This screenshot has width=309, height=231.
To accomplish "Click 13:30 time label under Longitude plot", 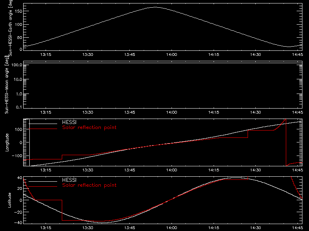I will coord(88,170).
